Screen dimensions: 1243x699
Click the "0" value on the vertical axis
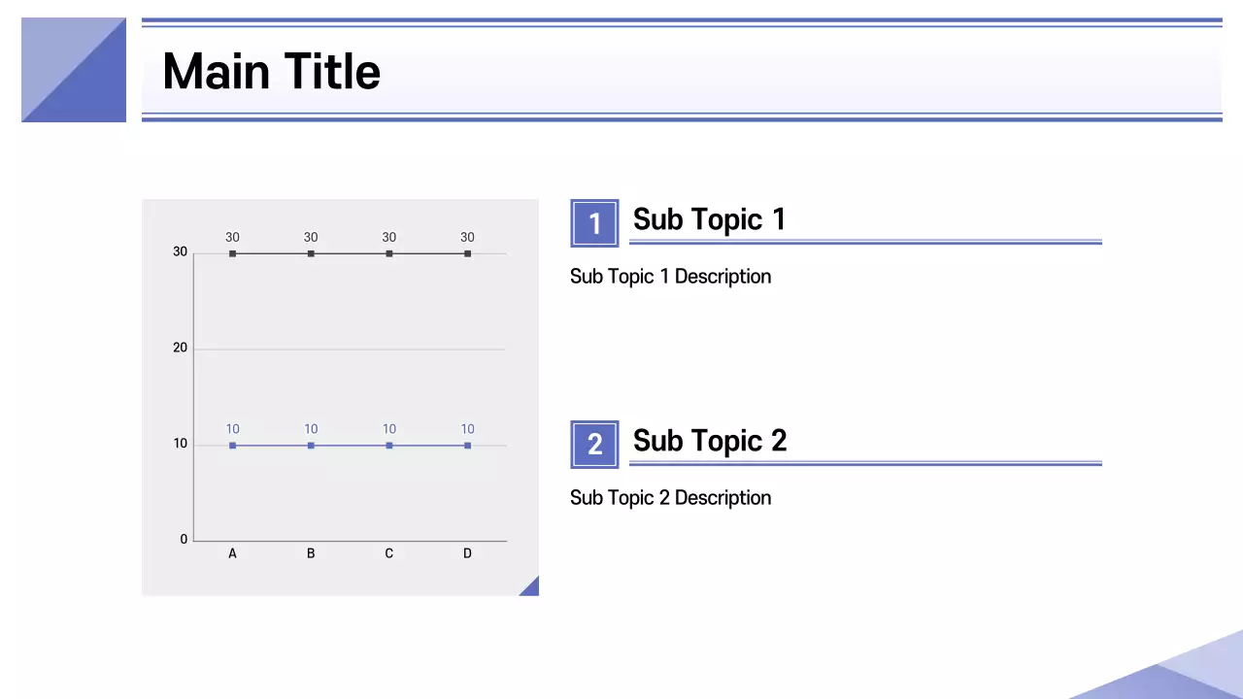click(184, 540)
